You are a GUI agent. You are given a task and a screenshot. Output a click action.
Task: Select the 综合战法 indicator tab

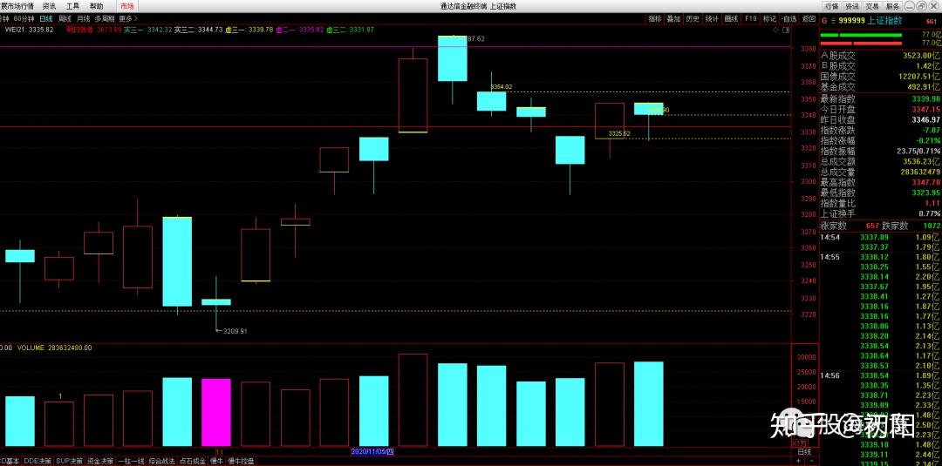162,461
